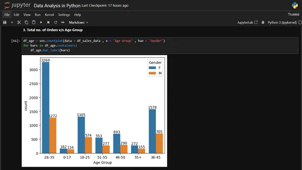This screenshot has width=302, height=170.
Task: Open the Kernel menu
Action: click(x=49, y=15)
